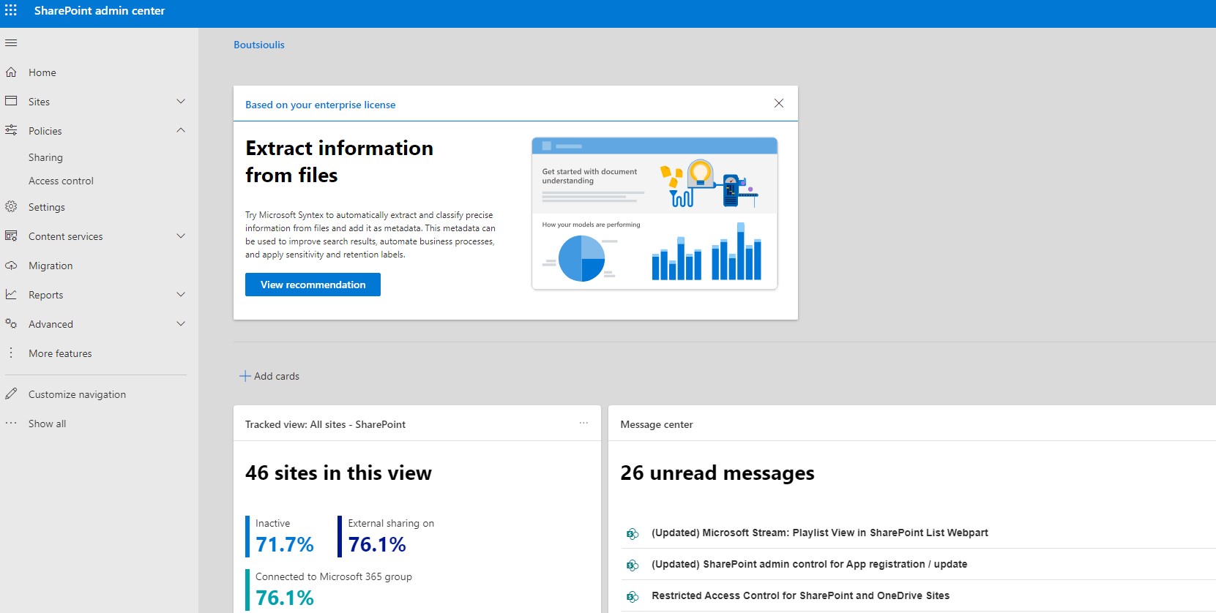Expand the Sites navigation section
Screen dimensions: 1216x613
(x=181, y=102)
